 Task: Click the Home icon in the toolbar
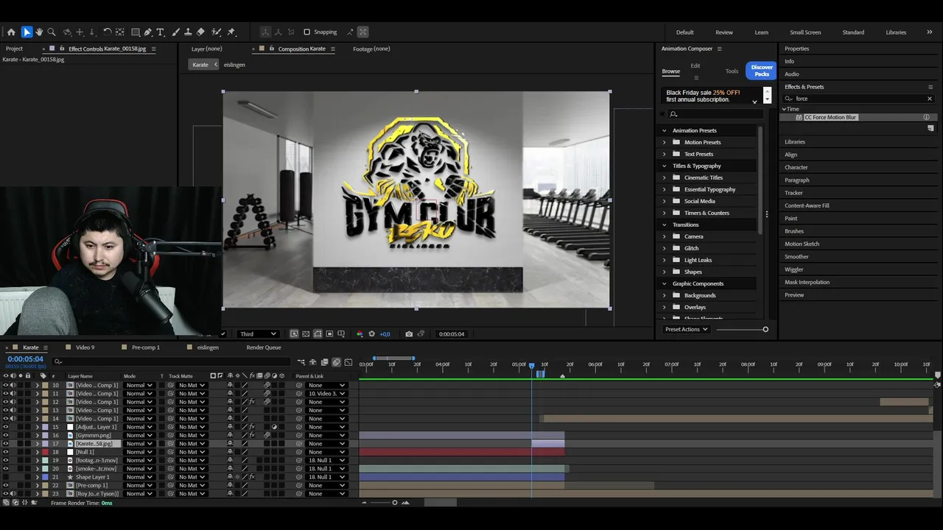11,32
